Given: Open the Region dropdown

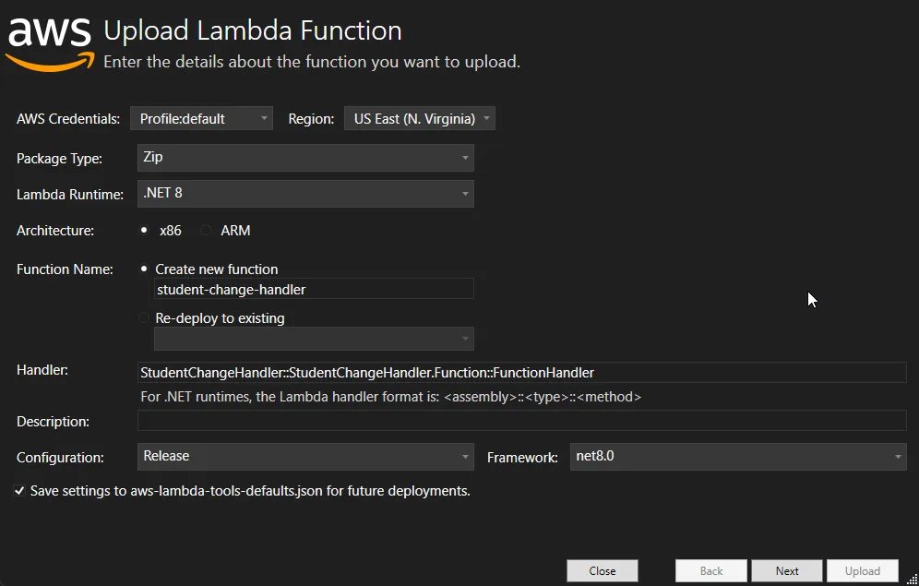Looking at the screenshot, I should click(x=419, y=117).
